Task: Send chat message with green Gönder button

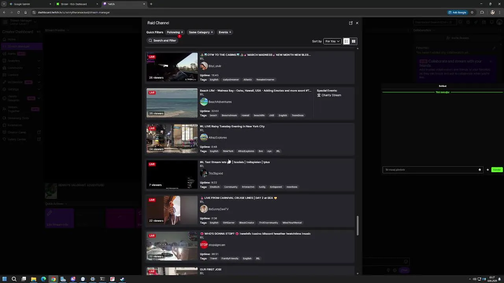Action: point(497,170)
